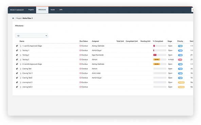Expand 2. Land & Approvals Stage milestone
Viewport: 201px width, 125px height.
[20, 64]
